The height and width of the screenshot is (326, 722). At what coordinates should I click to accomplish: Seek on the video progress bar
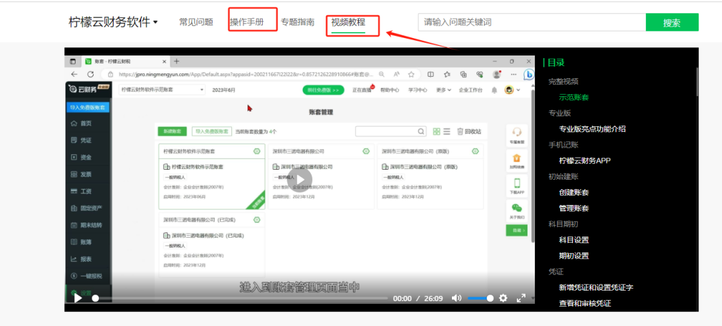pos(241,299)
